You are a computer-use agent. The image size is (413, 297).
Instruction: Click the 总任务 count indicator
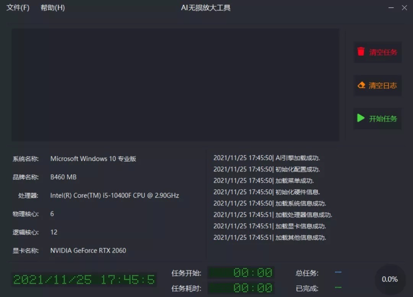tap(338, 273)
